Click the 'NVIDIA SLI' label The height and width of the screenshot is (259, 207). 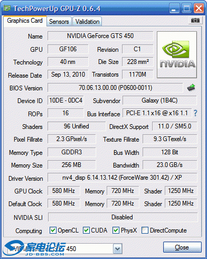[28, 218]
